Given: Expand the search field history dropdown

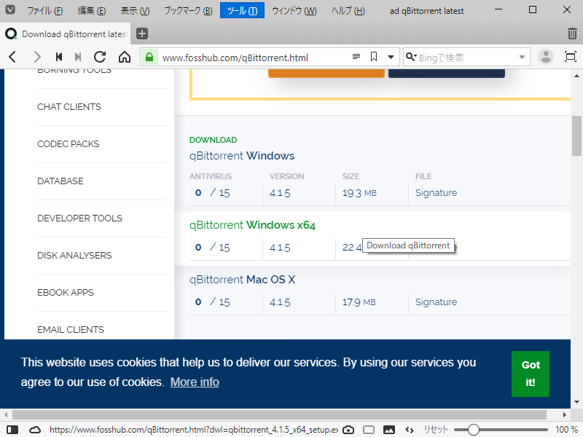Looking at the screenshot, I should click(522, 58).
